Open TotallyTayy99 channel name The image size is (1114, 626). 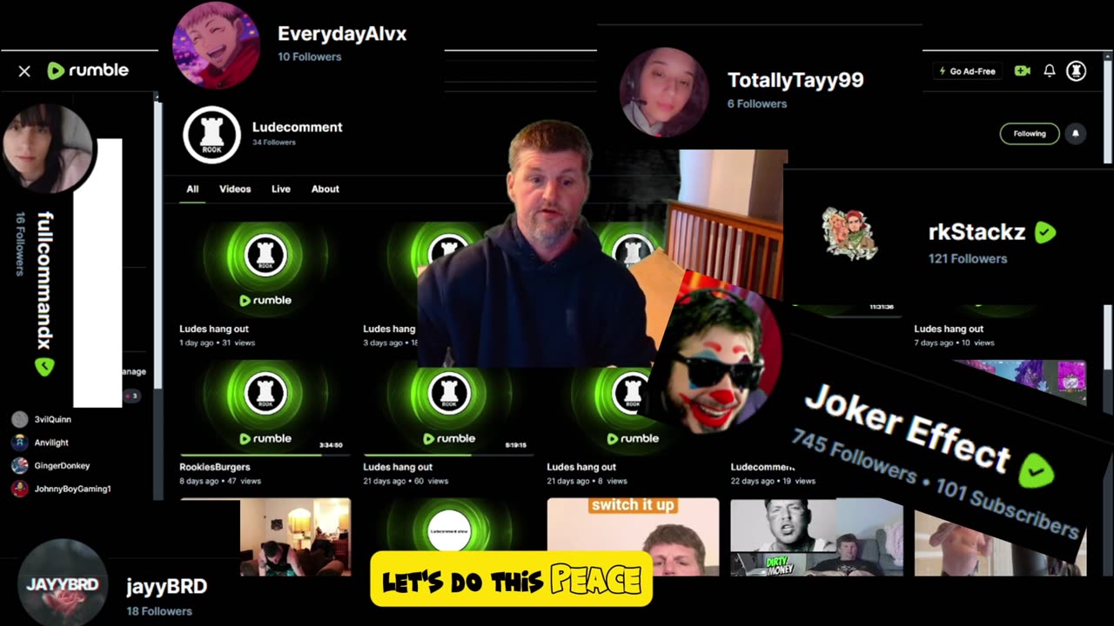795,80
